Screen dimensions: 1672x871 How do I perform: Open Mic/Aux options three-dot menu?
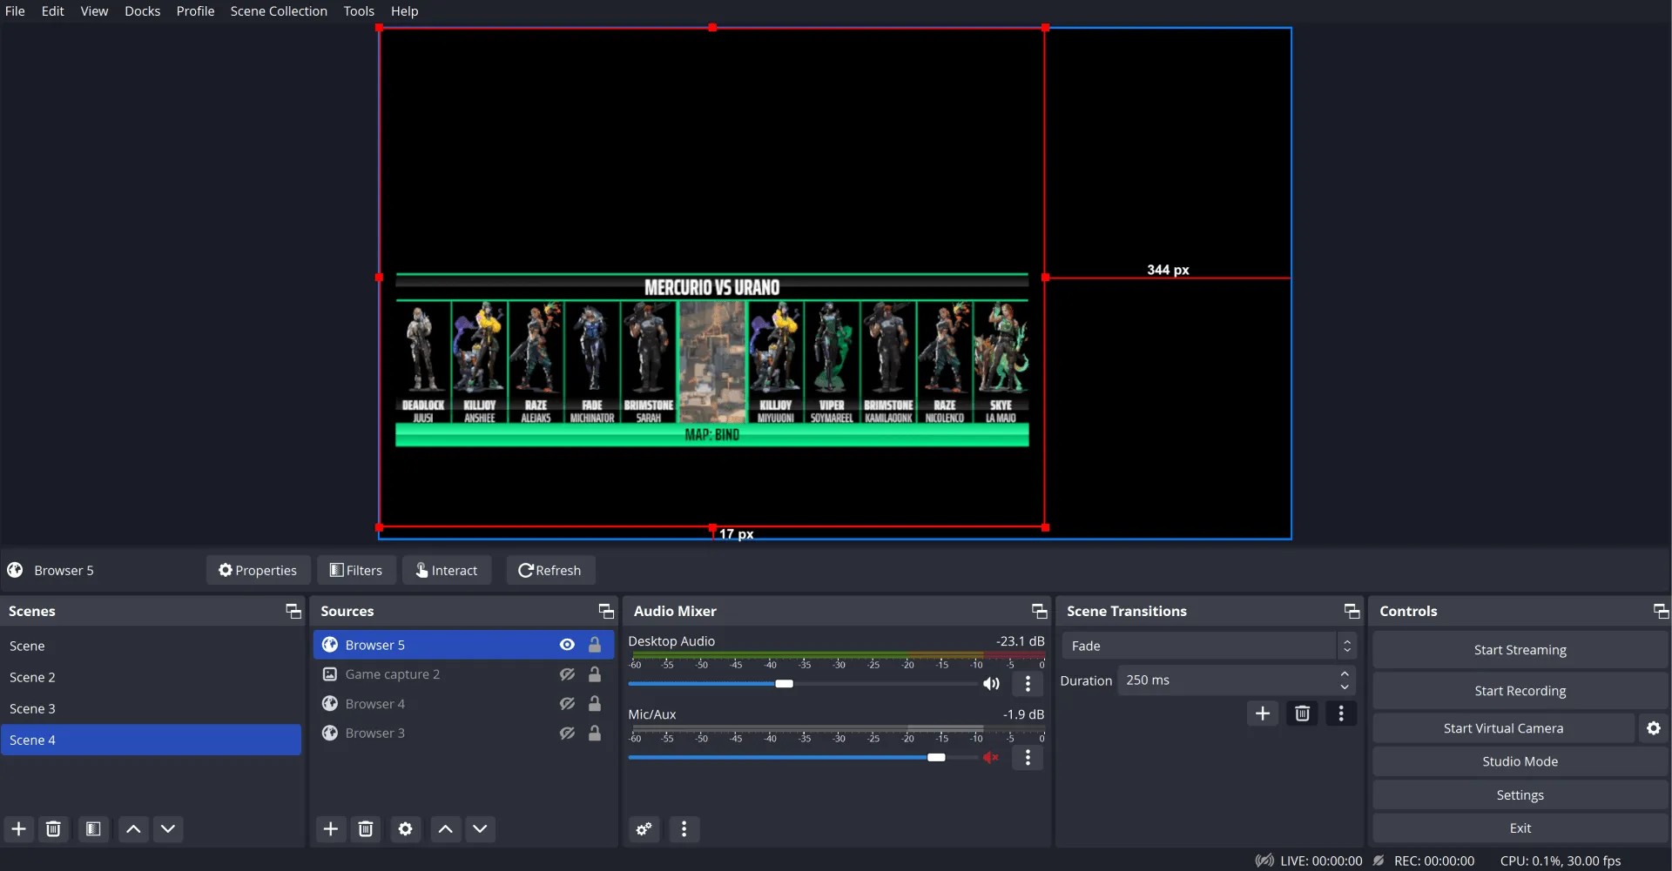[1028, 758]
